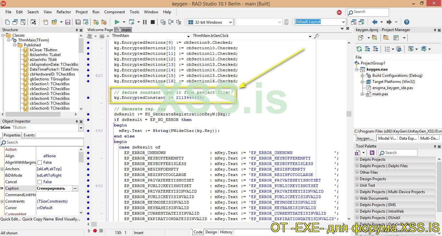Click the red DX notification icon
The image size is (442, 236).
339,12
